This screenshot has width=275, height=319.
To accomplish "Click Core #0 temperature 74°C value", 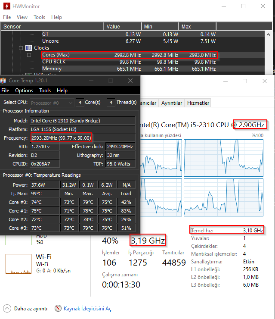I will point(45,202).
